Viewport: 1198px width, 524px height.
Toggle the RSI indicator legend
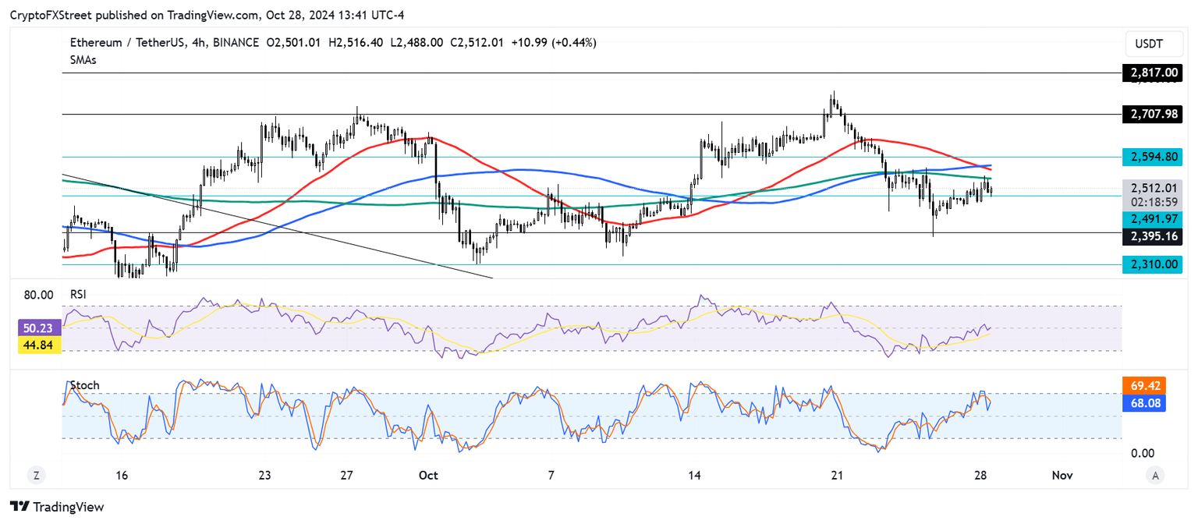77,295
